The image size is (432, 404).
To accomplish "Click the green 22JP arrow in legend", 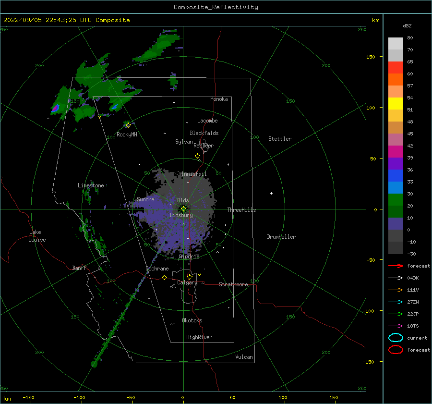I will pos(396,314).
